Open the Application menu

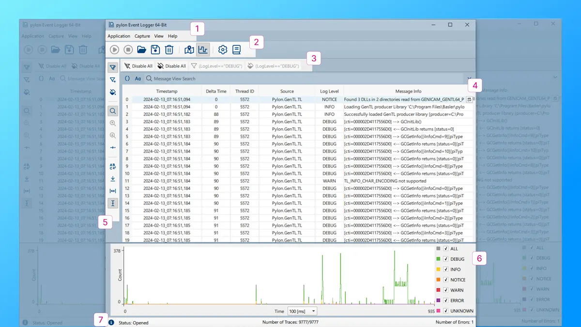119,36
